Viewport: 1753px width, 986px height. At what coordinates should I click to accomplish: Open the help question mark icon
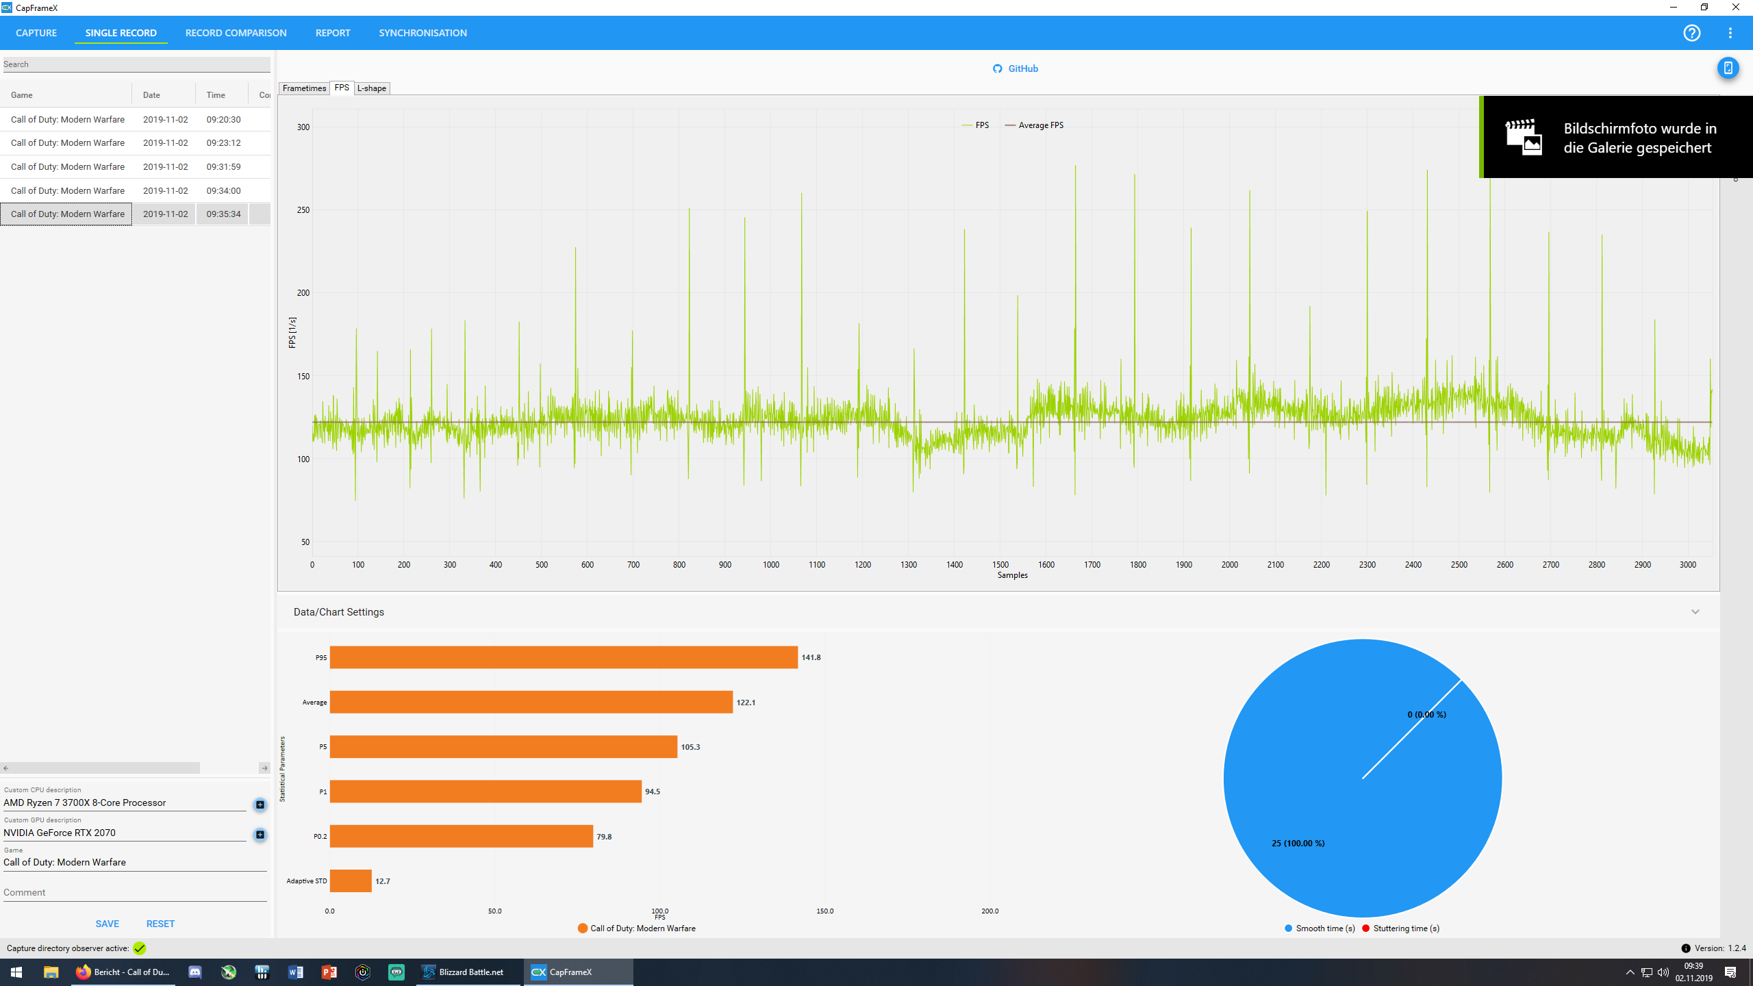[1691, 33]
